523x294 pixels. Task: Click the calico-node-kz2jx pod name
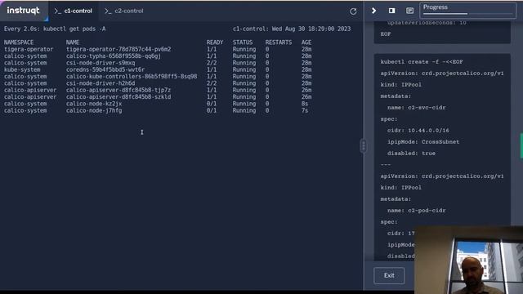tap(94, 104)
